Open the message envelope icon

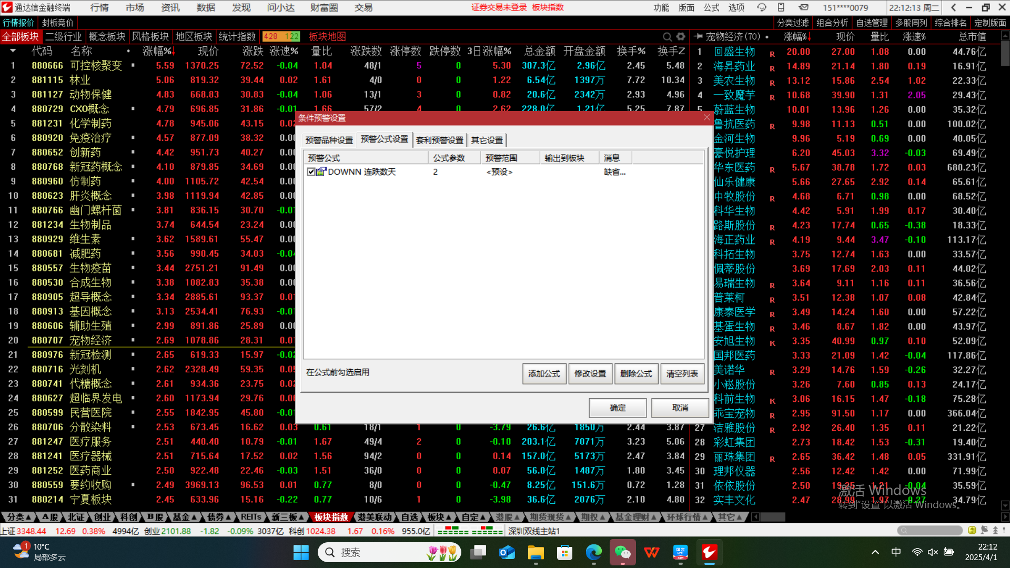[803, 7]
